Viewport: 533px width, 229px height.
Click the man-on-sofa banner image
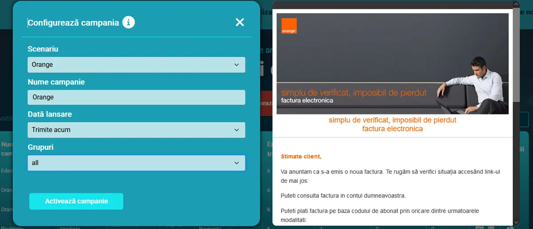pos(393,63)
